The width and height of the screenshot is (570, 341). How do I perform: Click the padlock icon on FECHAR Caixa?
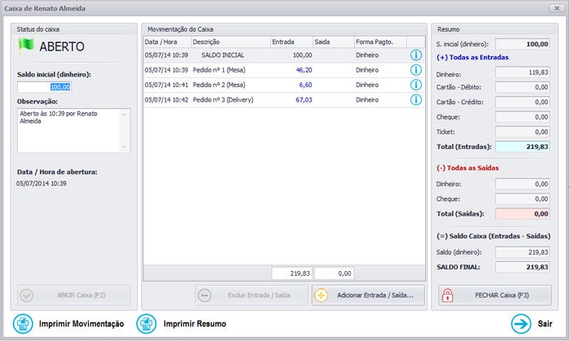448,295
